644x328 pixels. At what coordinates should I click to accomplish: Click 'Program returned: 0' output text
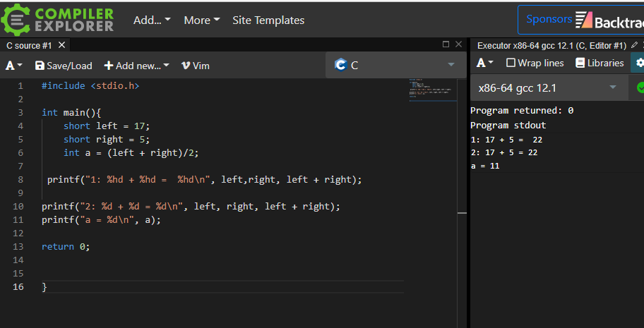522,111
